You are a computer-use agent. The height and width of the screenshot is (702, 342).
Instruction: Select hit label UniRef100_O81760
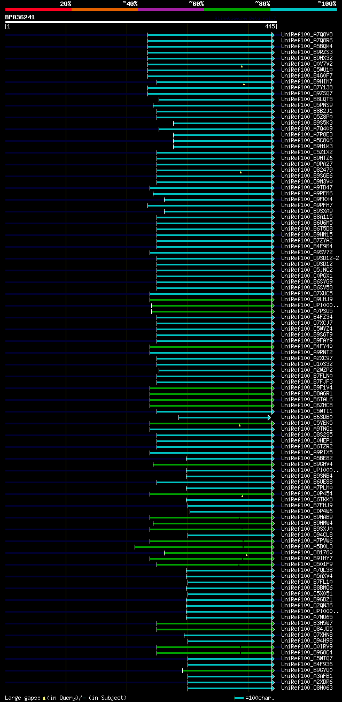(307, 553)
